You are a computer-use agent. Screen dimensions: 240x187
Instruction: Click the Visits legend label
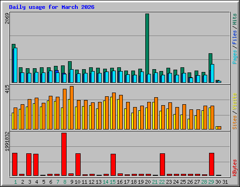234,102
